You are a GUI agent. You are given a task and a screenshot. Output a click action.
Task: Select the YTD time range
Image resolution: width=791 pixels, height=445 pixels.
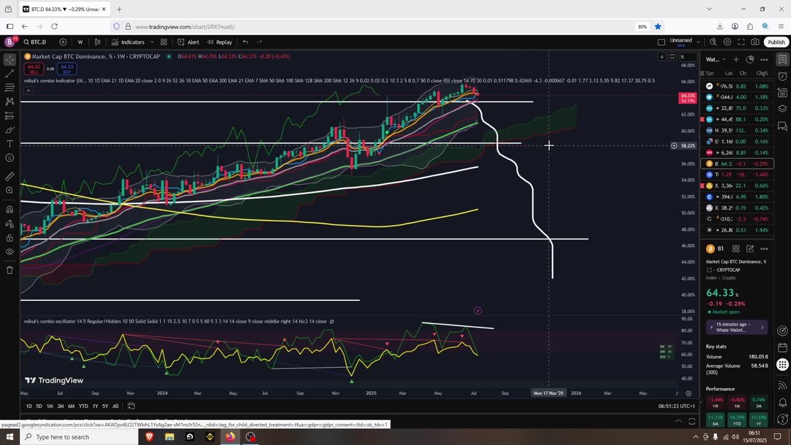coord(83,406)
